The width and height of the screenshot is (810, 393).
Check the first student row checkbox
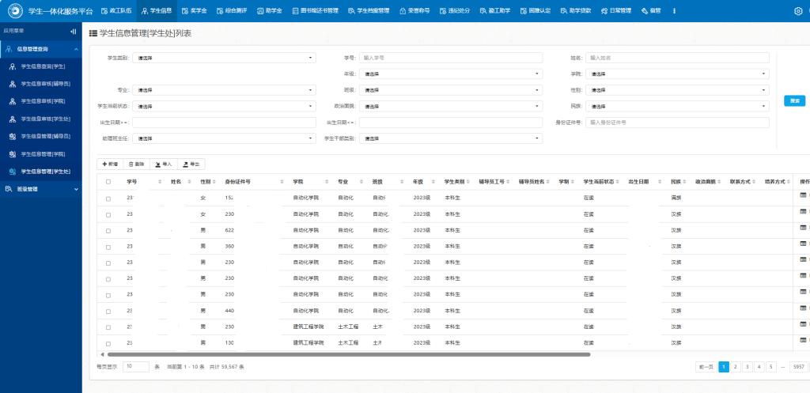click(108, 198)
